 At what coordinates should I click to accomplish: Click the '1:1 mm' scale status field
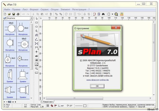point(25,106)
